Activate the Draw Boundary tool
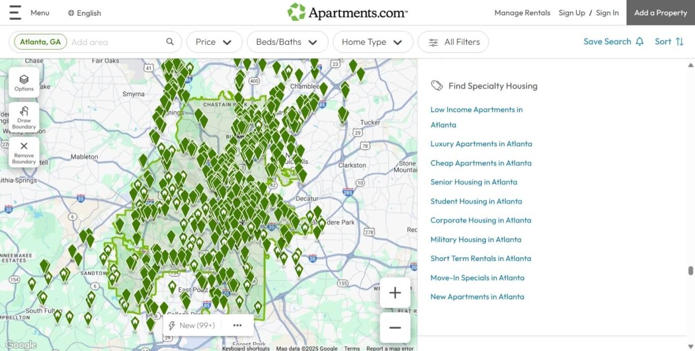Image resolution: width=695 pixels, height=351 pixels. (x=24, y=117)
